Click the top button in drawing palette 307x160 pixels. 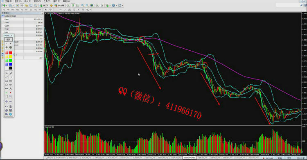click(9, 40)
